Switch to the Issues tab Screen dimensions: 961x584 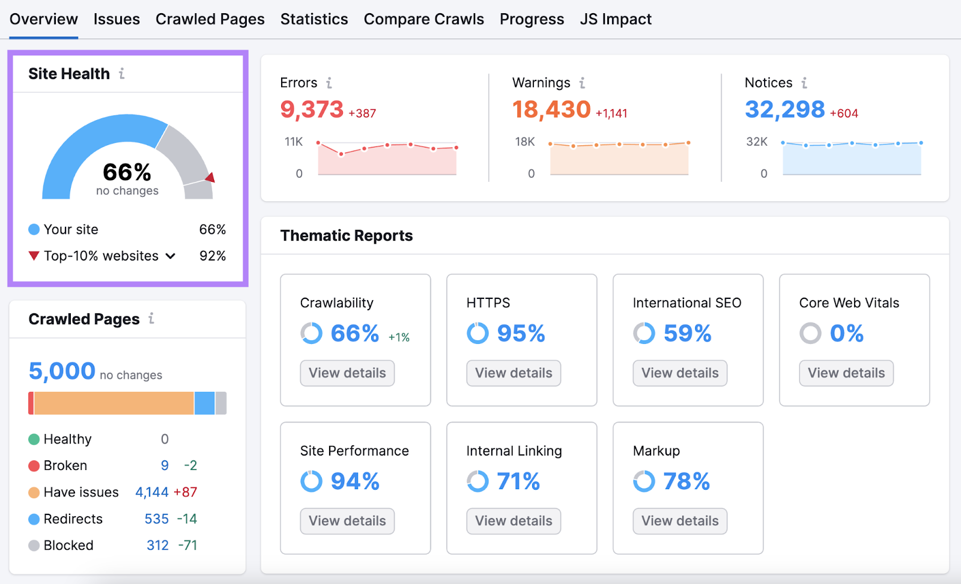pyautogui.click(x=117, y=19)
